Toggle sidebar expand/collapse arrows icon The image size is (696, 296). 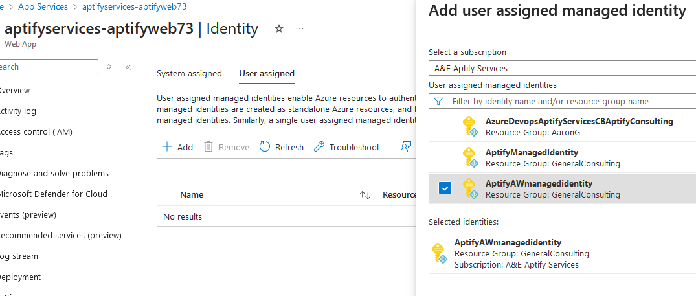click(x=109, y=67)
